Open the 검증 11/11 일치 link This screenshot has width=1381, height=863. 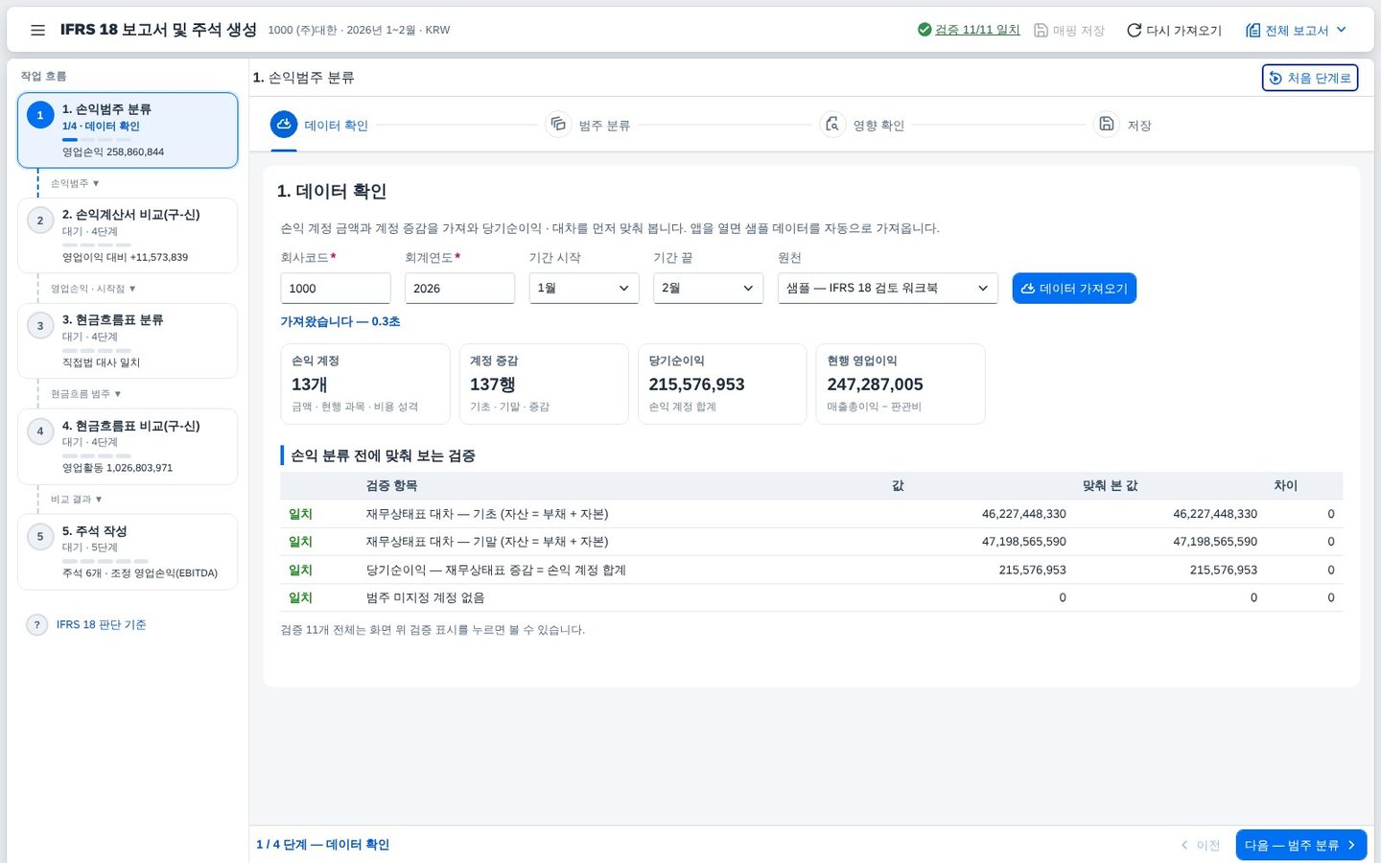[977, 30]
